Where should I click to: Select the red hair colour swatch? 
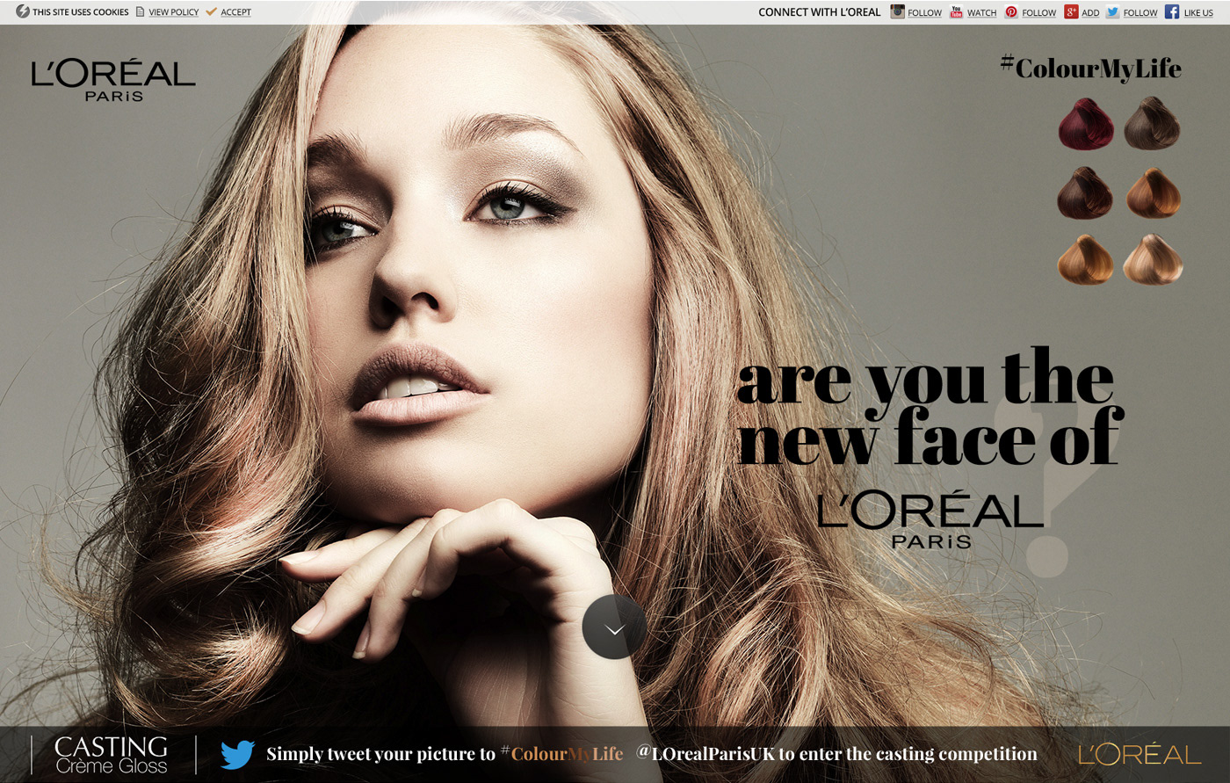point(1087,124)
